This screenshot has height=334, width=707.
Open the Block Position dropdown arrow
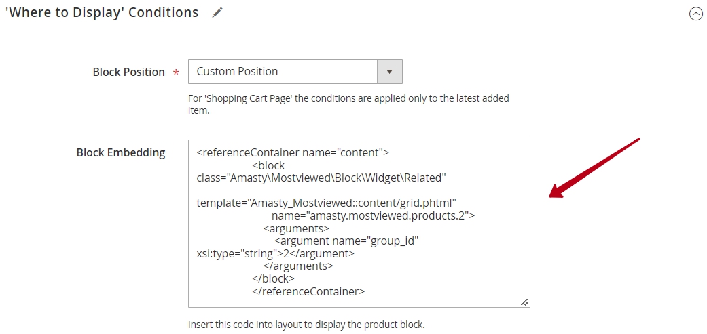(390, 72)
